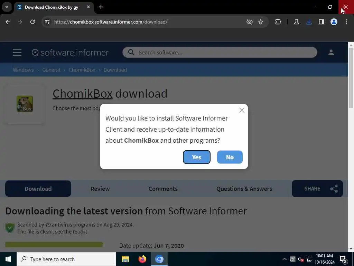Click the taskbar clock showing 10:01 AM
The image size is (354, 266).
point(325,259)
